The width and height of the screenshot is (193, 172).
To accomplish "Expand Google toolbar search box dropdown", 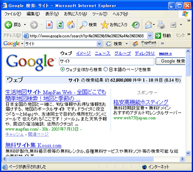I will (x=99, y=44).
